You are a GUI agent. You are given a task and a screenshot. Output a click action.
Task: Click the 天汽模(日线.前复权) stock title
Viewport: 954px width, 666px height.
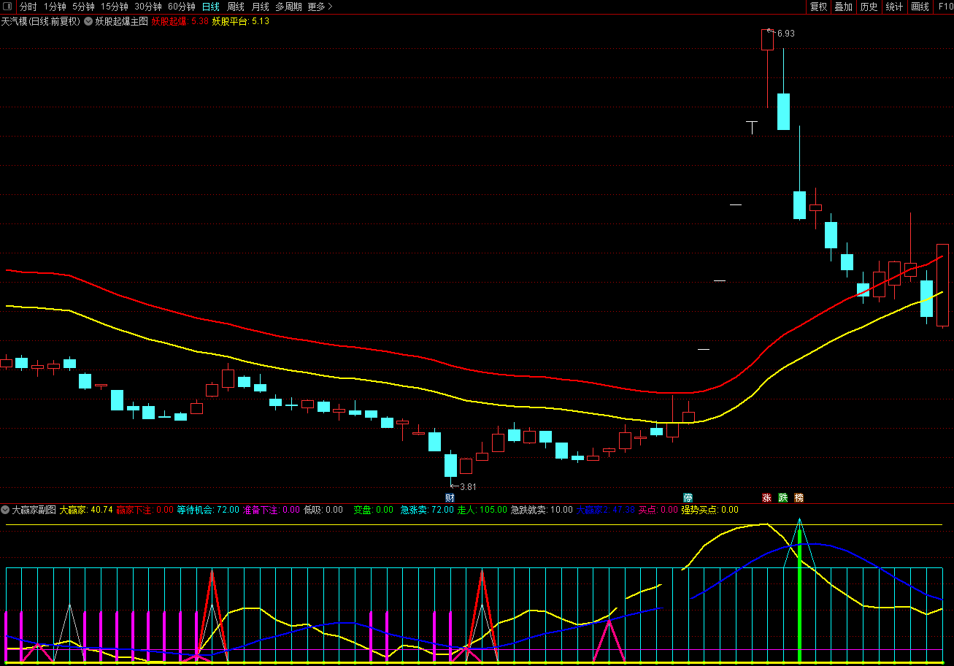(x=40, y=21)
